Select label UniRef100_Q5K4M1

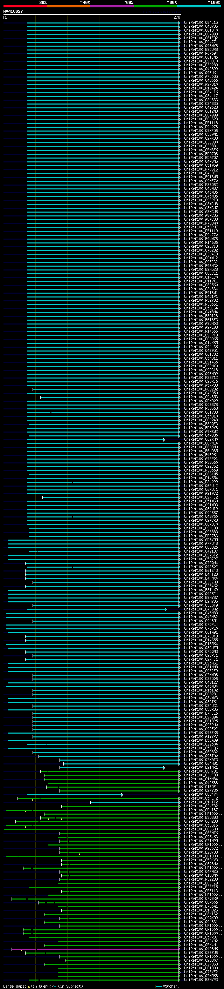201,945
